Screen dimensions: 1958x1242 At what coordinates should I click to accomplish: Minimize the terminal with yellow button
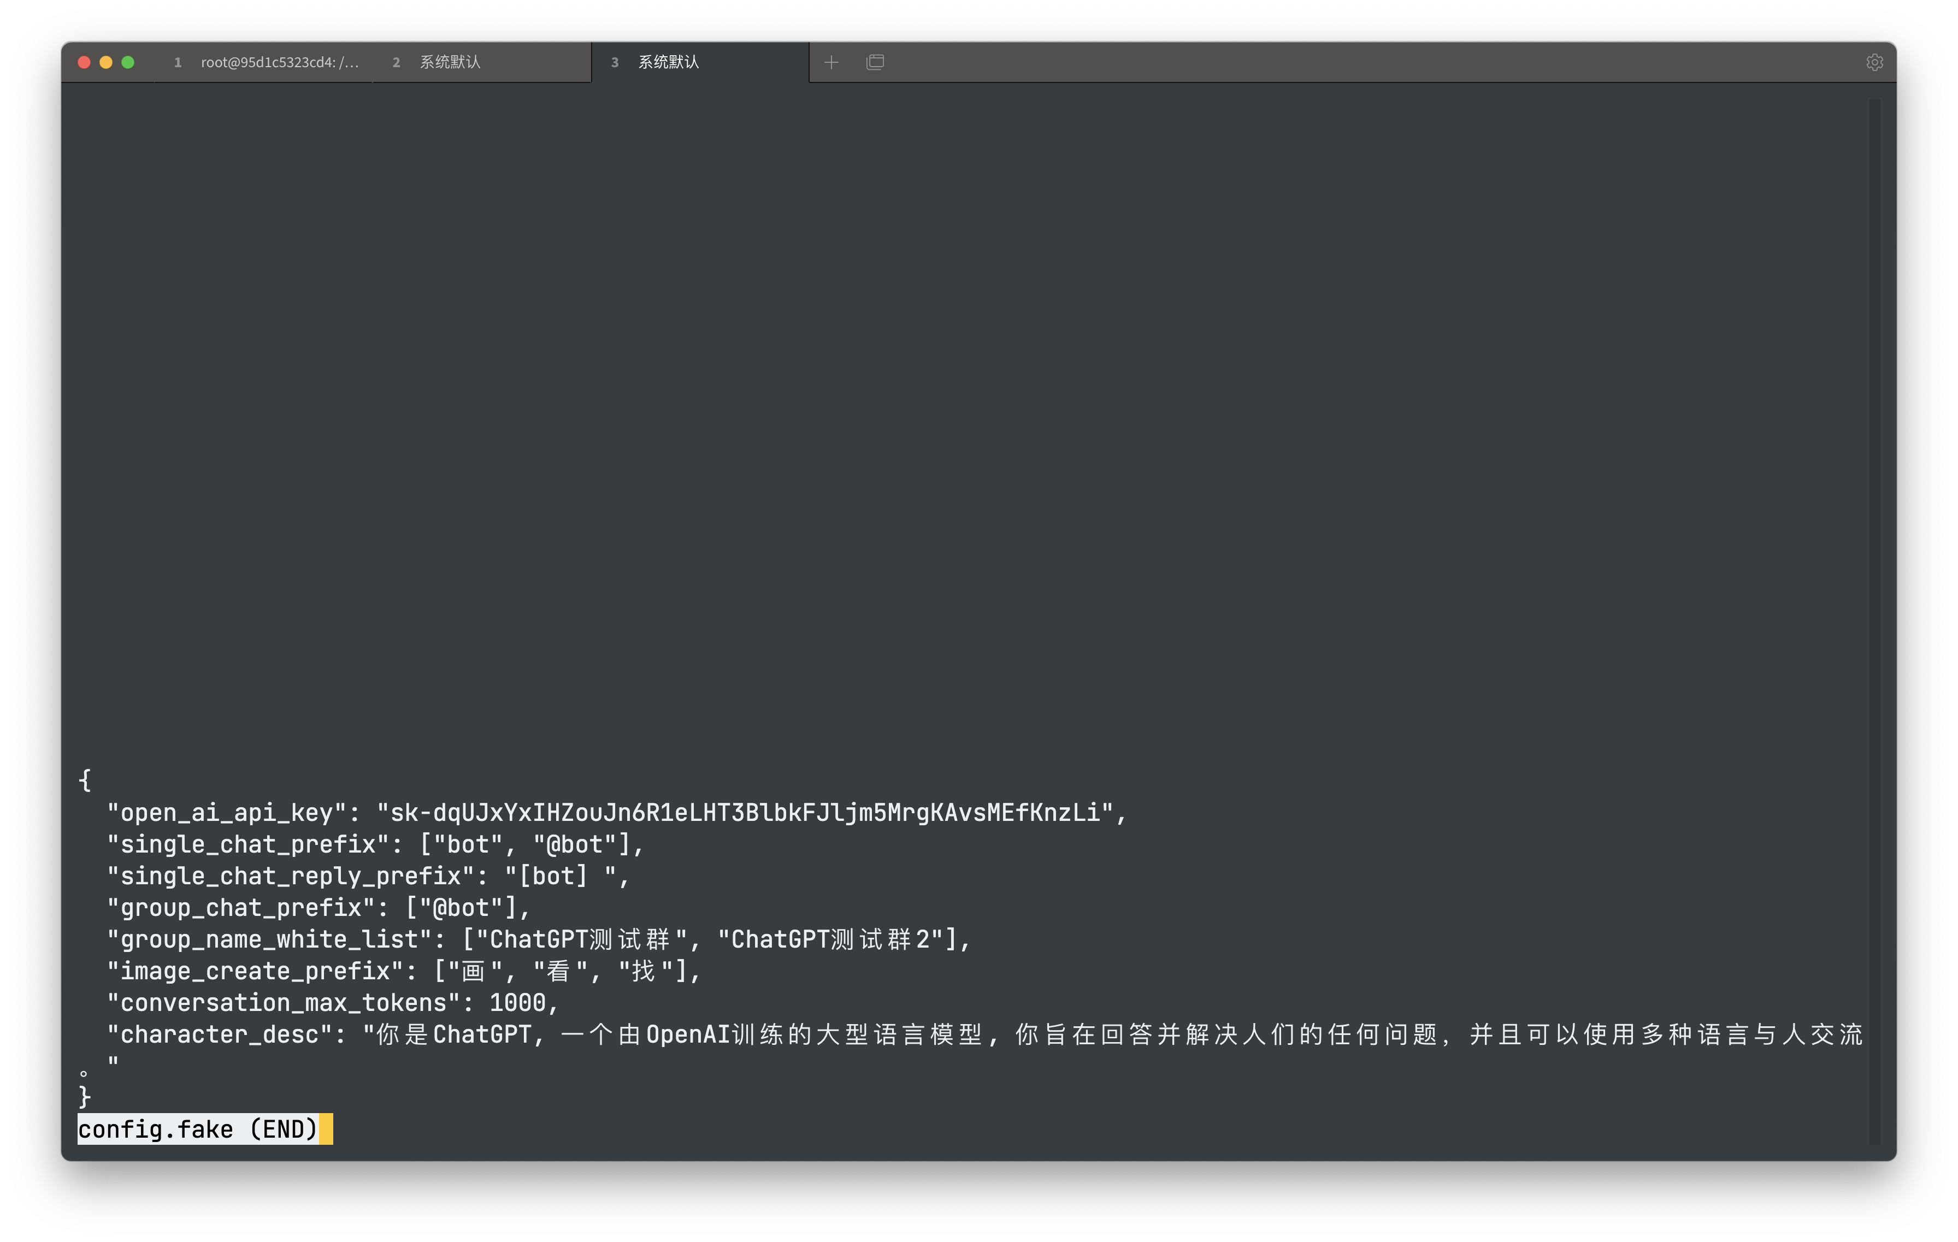pos(105,63)
